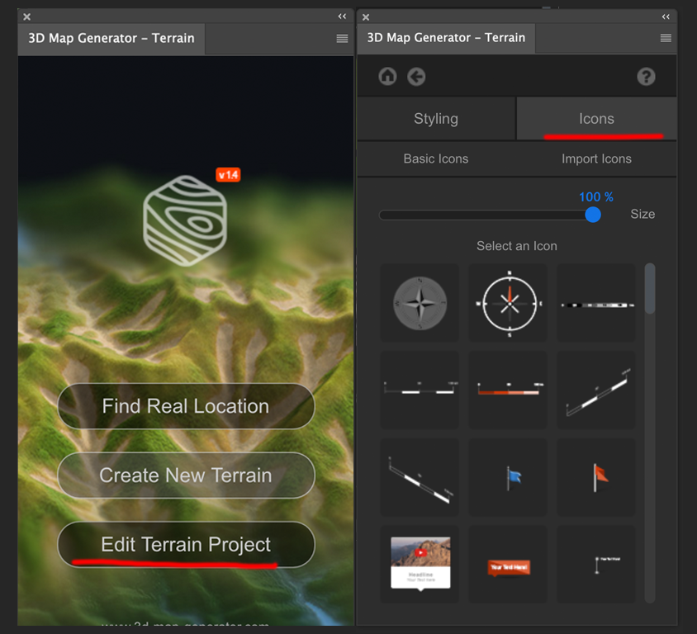Click the 3D Map Generator hexagon logo
This screenshot has height=634, width=697.
coord(185,220)
